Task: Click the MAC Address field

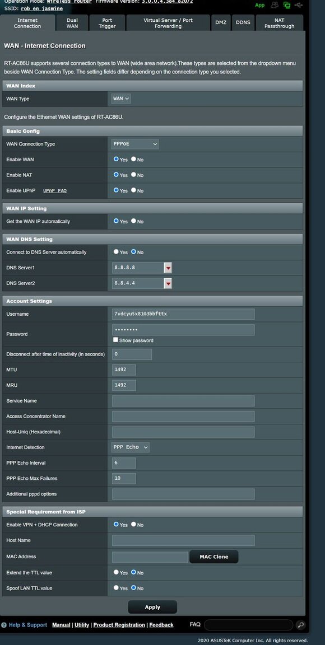Action: point(150,557)
